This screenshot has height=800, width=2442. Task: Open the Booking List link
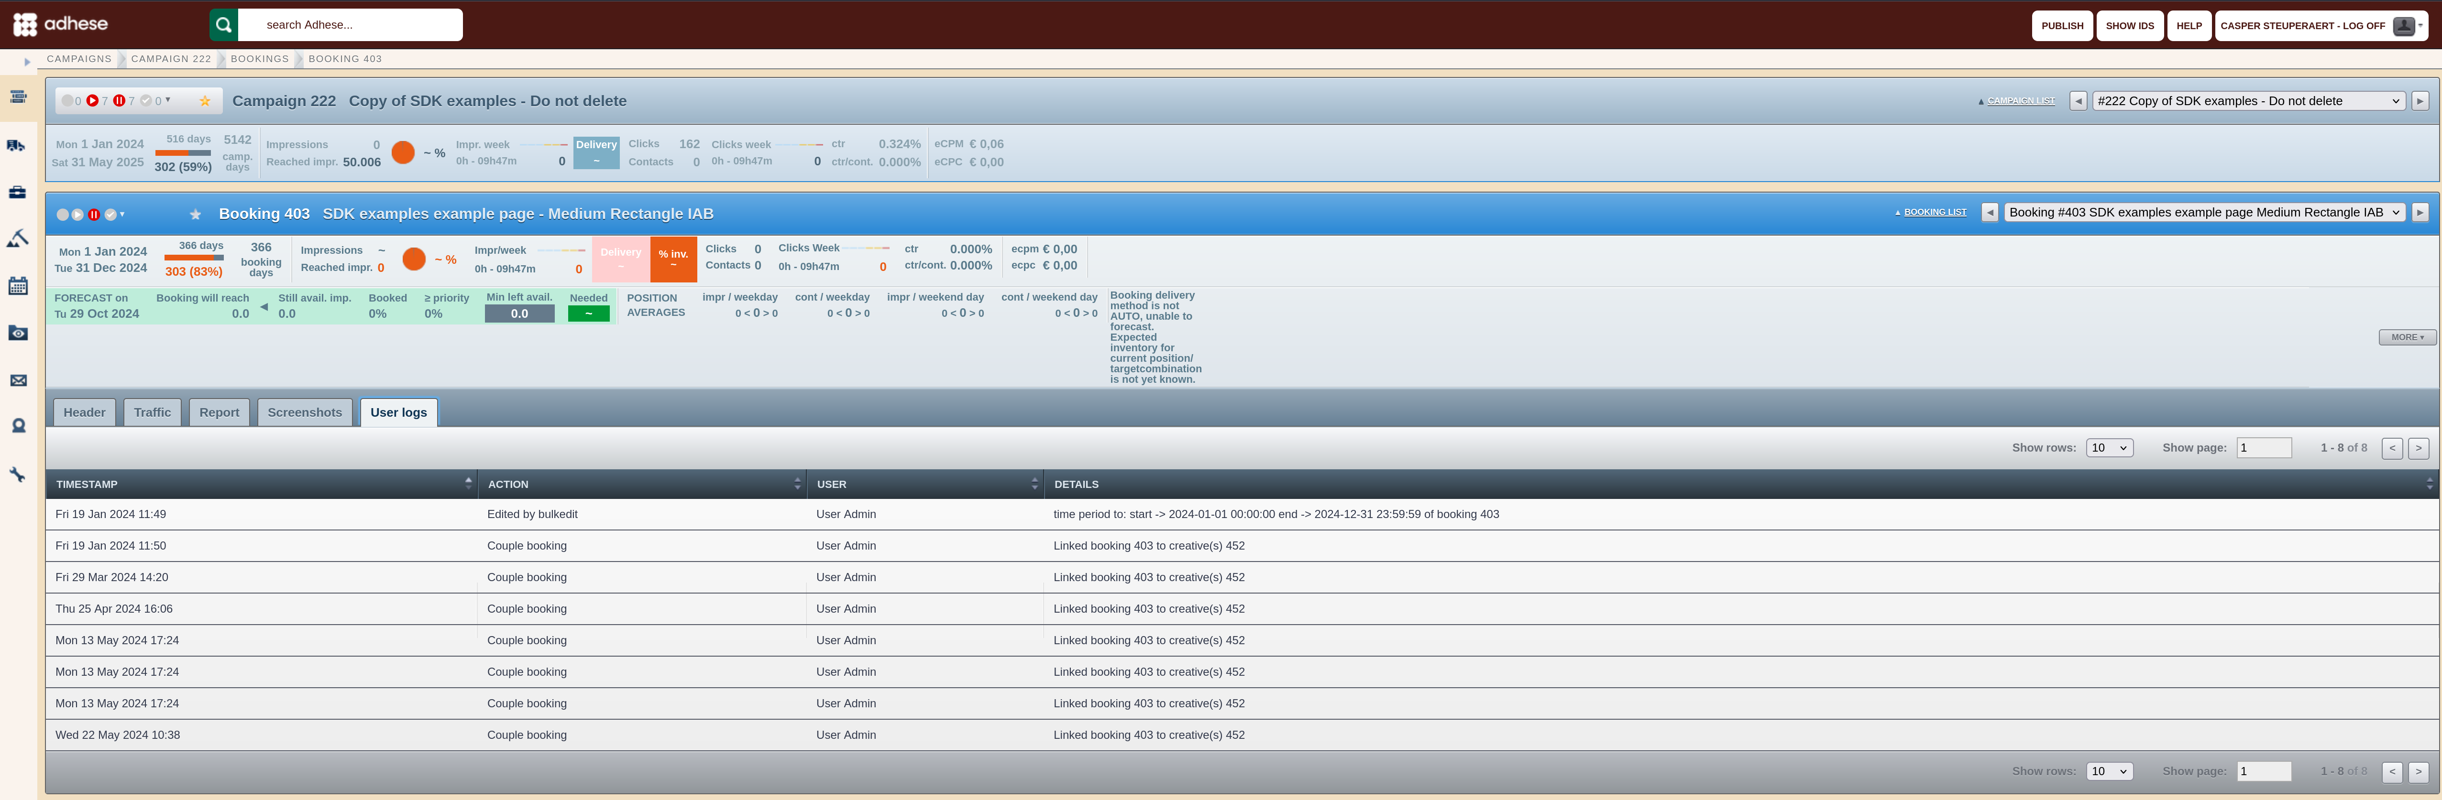1935,212
